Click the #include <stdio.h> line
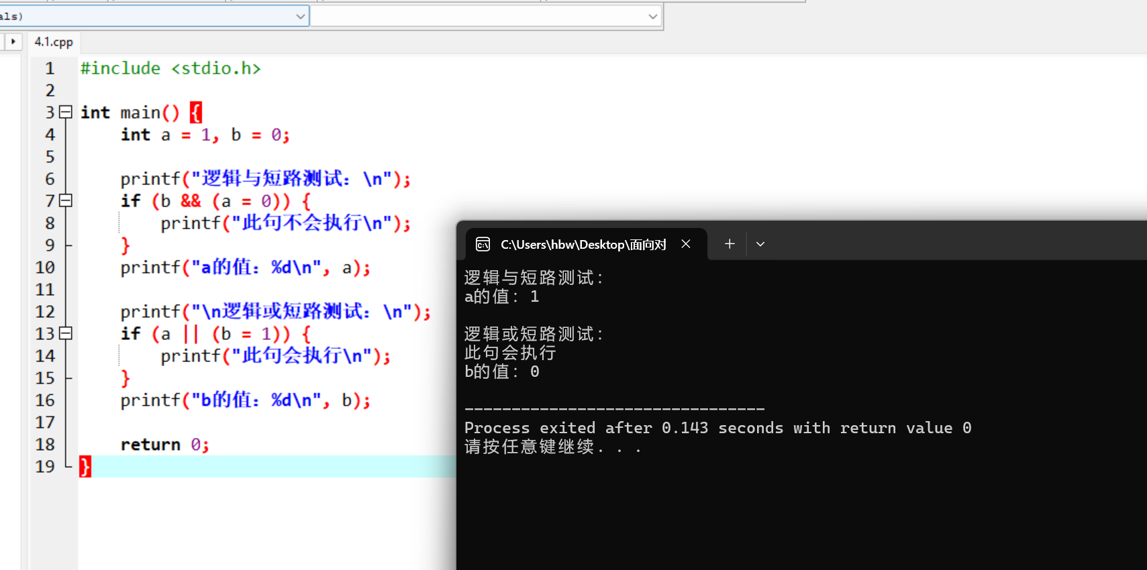 coord(170,68)
